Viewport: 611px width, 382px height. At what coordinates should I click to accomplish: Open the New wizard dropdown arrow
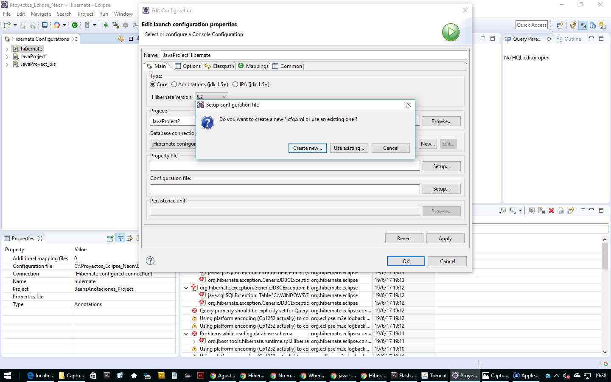pos(15,25)
